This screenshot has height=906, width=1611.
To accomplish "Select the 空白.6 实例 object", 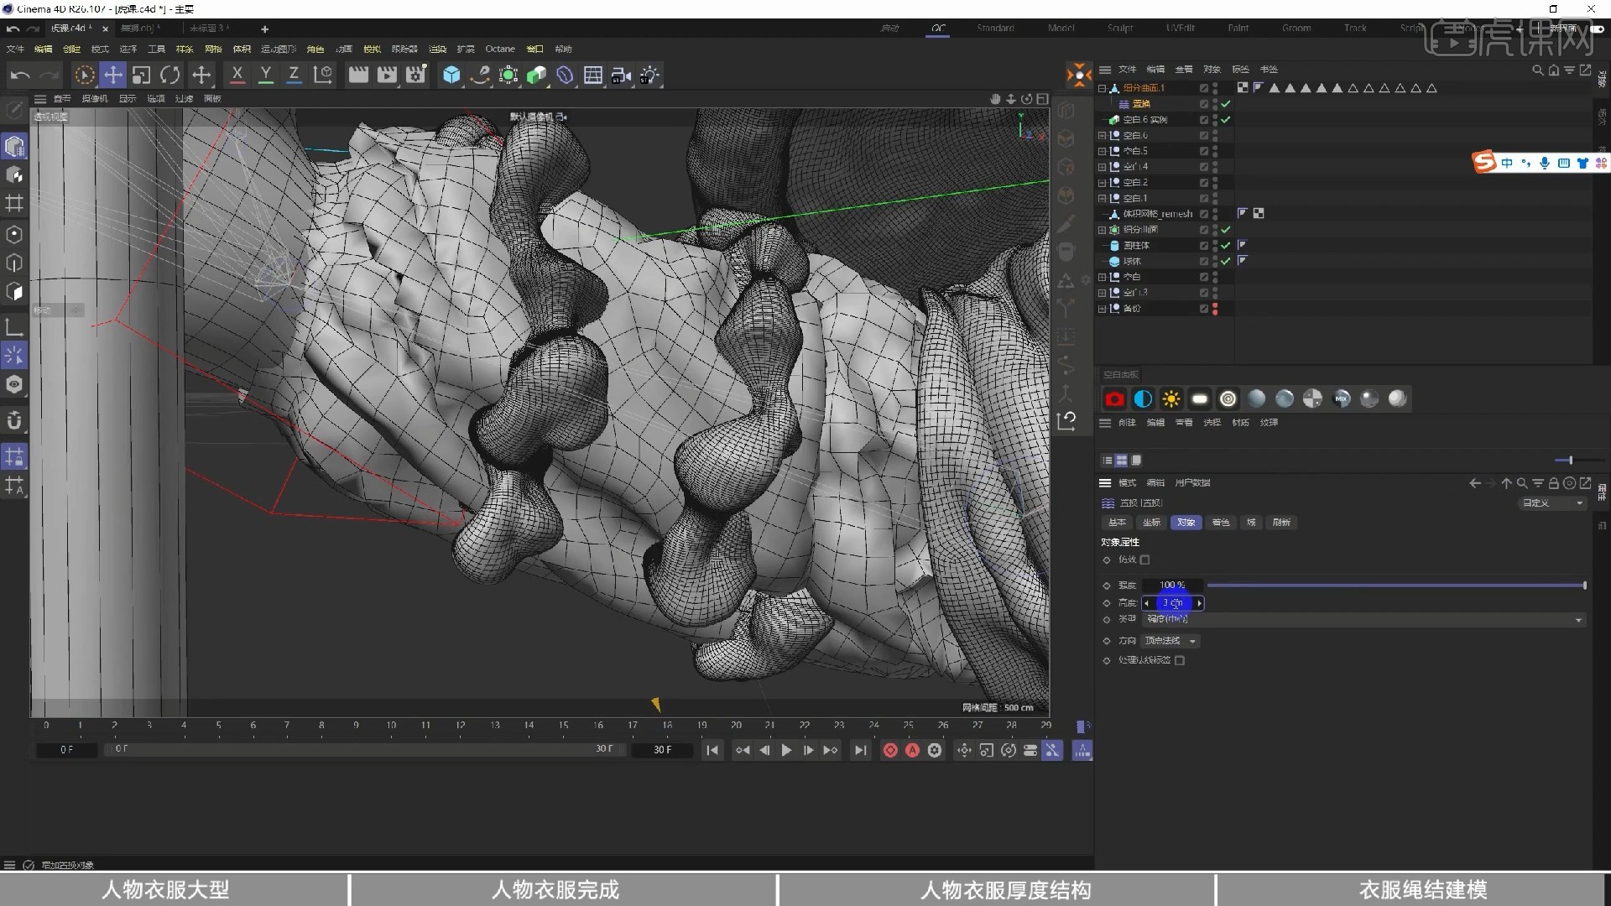I will point(1145,120).
